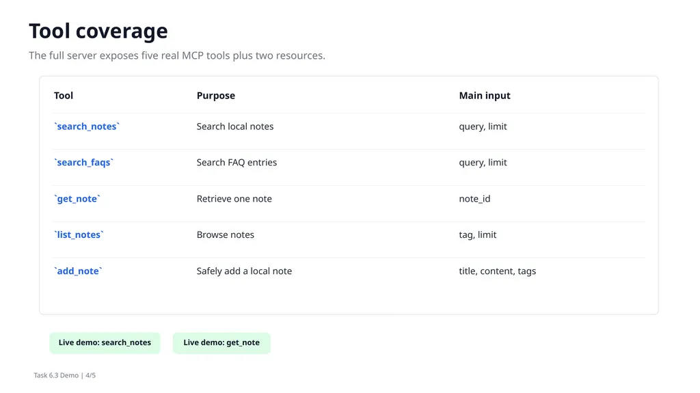Select the Tool column header
This screenshot has height=393, width=700.
[64, 96]
